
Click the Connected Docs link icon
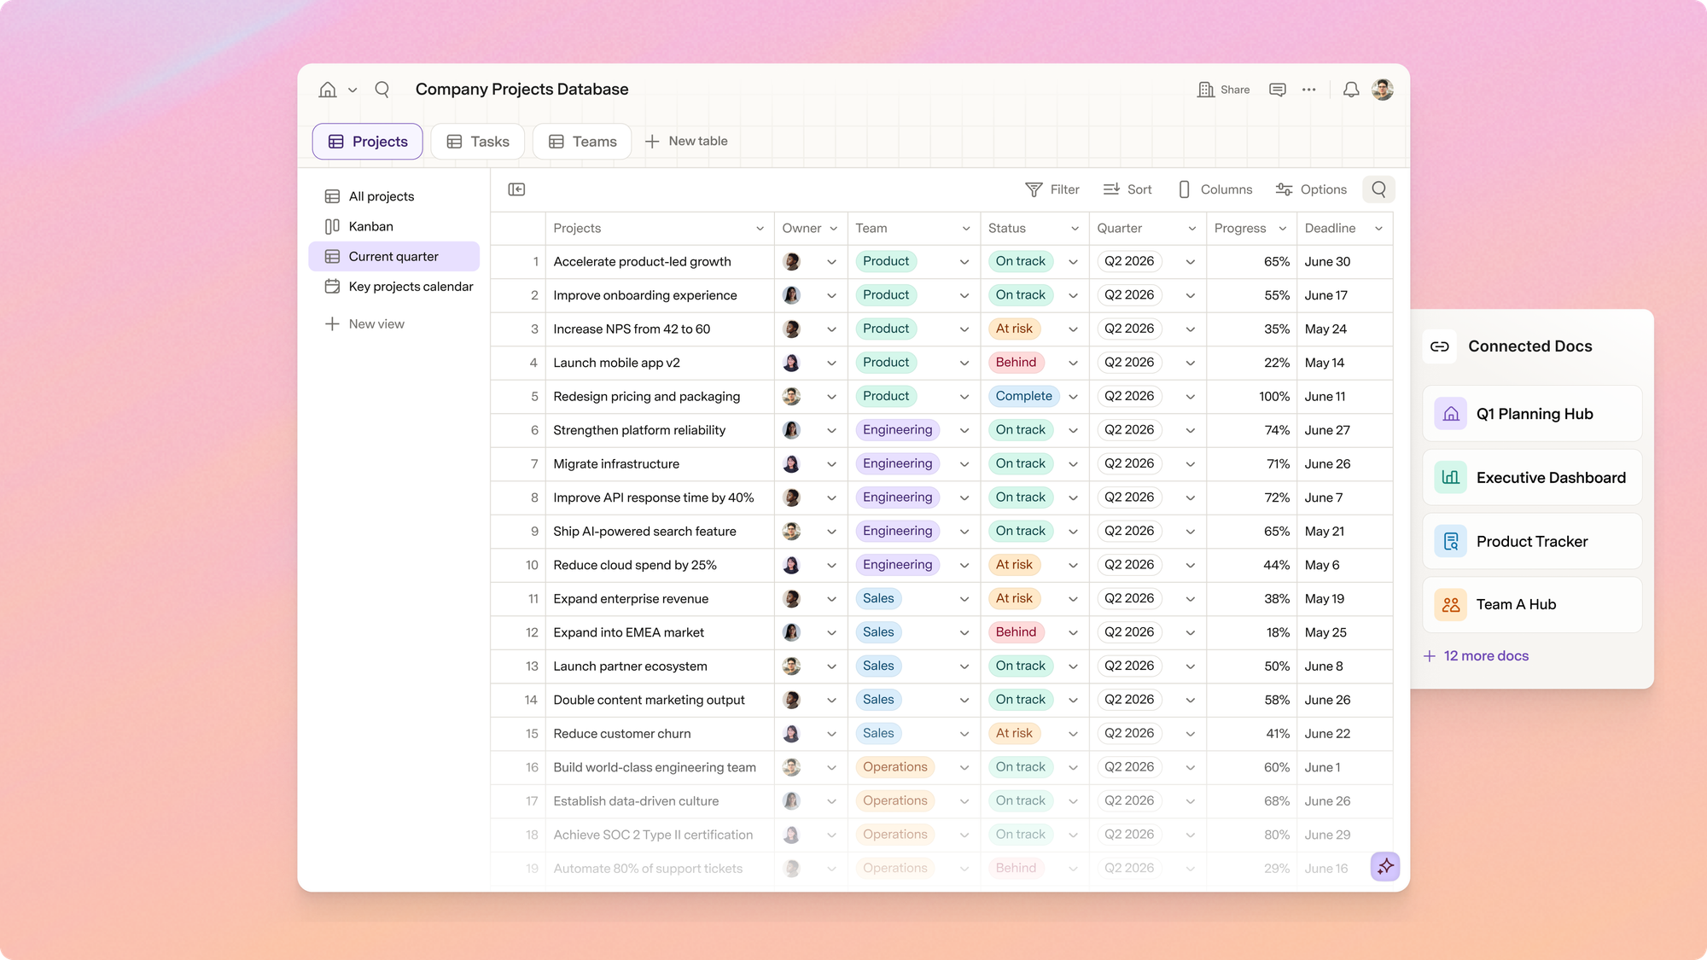pos(1440,346)
